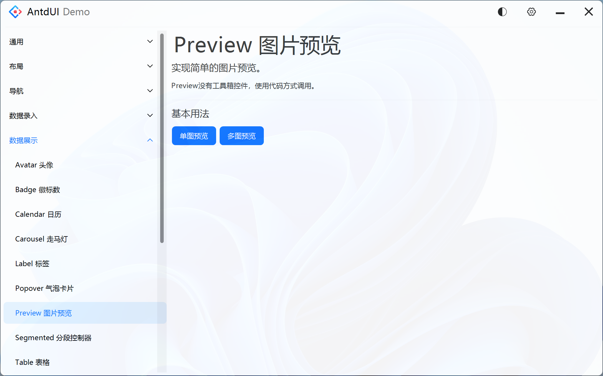Open Popover 气泡卡片 page
Viewport: 603px width, 376px height.
[x=44, y=288]
